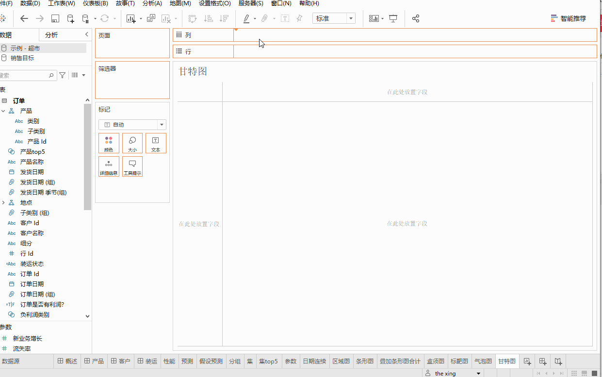Screen dimensions: 602x377
Task: Click the presentation mode icon
Action: pyautogui.click(x=393, y=18)
